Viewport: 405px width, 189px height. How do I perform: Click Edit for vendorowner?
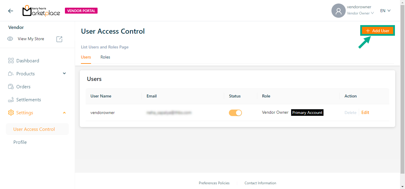[365, 113]
